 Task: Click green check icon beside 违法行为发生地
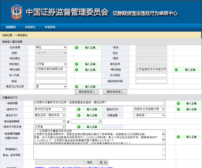pos(79,127)
